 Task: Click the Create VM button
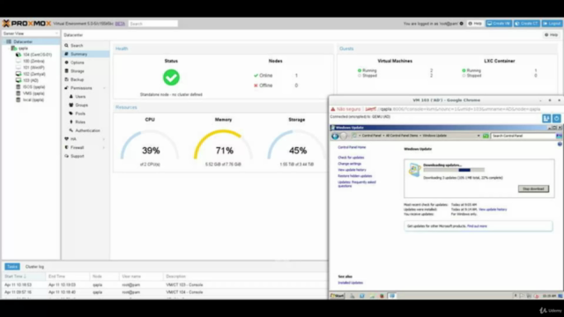point(499,24)
